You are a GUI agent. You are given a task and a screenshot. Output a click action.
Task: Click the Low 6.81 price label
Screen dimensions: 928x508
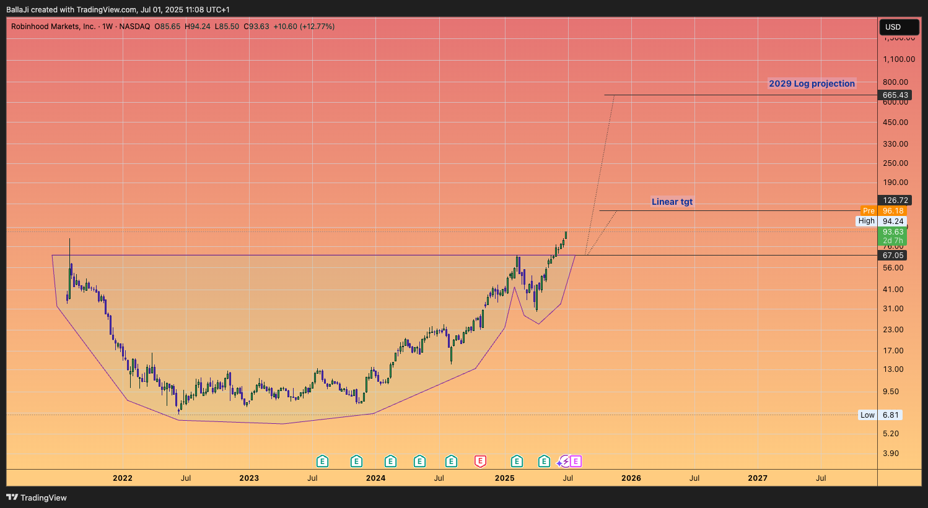880,415
